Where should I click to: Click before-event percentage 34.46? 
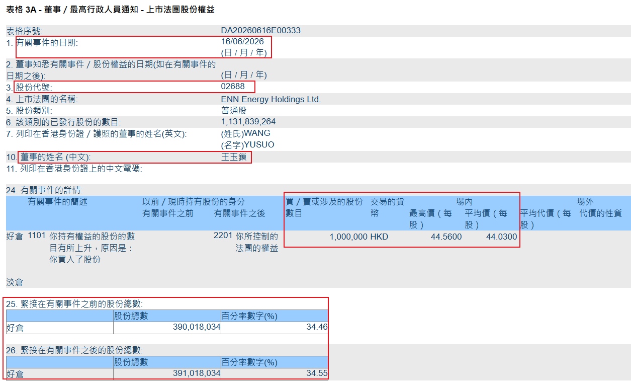pyautogui.click(x=318, y=328)
